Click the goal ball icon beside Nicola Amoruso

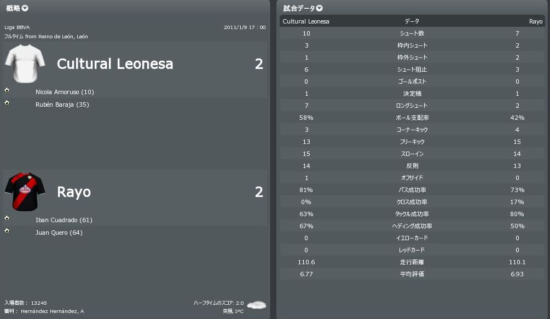(7, 90)
